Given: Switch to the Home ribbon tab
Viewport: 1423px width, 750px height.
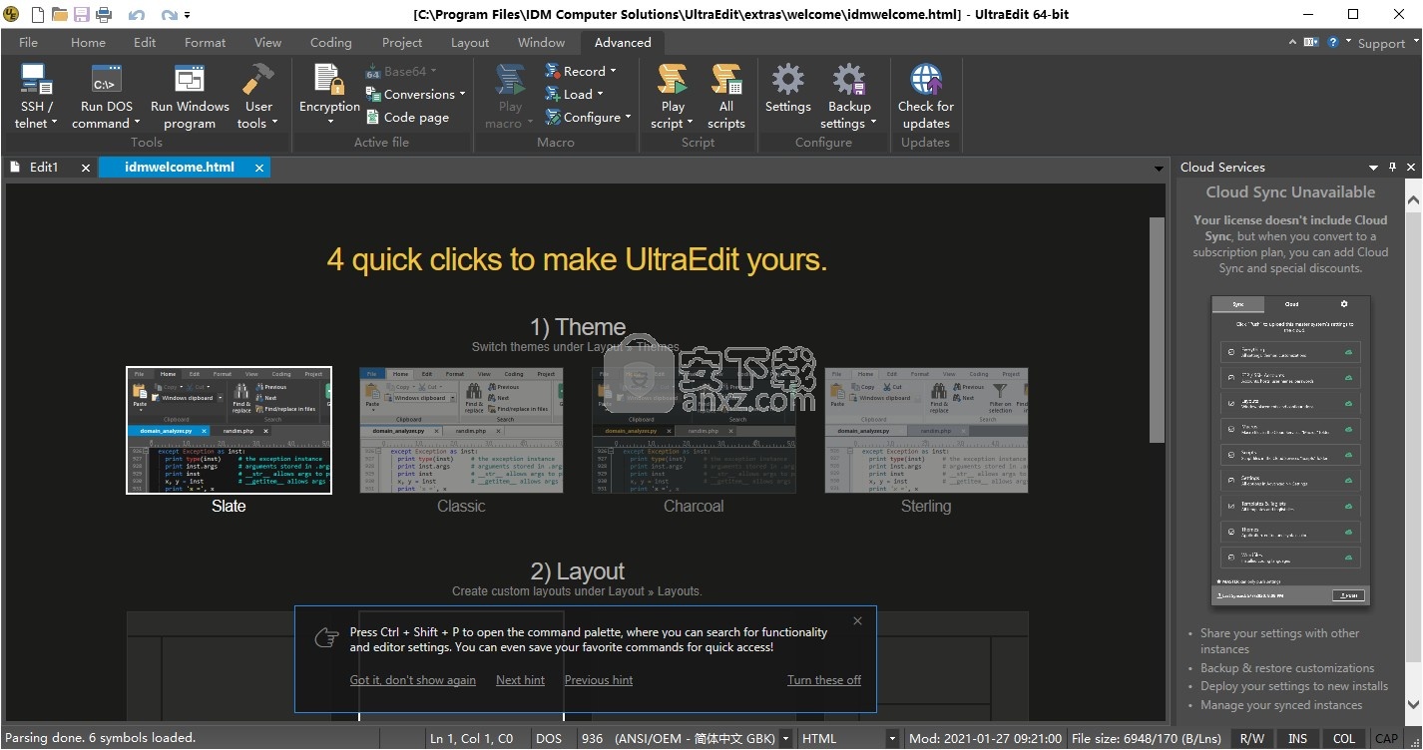Looking at the screenshot, I should (x=88, y=42).
